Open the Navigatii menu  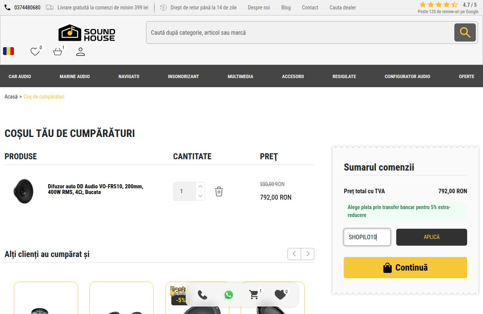[129, 76]
